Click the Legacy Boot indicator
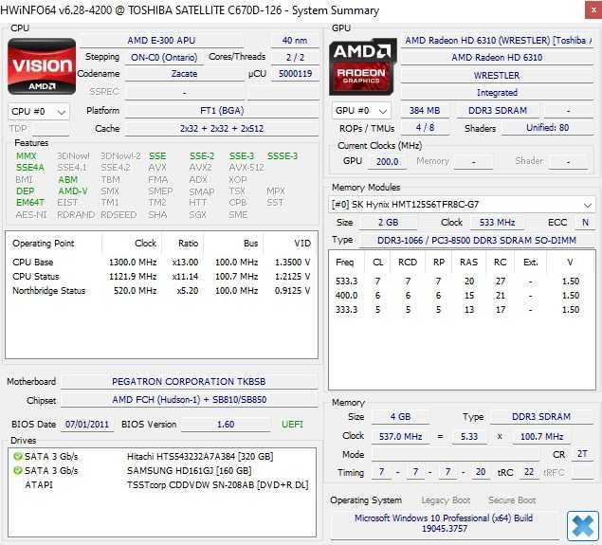 [x=446, y=500]
